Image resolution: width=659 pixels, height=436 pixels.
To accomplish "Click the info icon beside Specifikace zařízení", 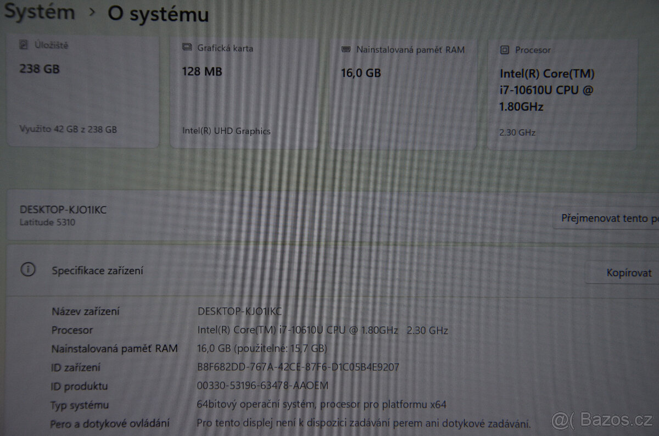I will (x=27, y=270).
